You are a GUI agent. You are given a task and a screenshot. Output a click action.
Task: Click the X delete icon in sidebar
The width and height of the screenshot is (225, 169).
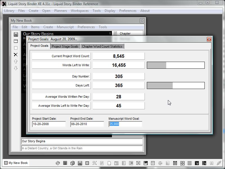point(16,55)
